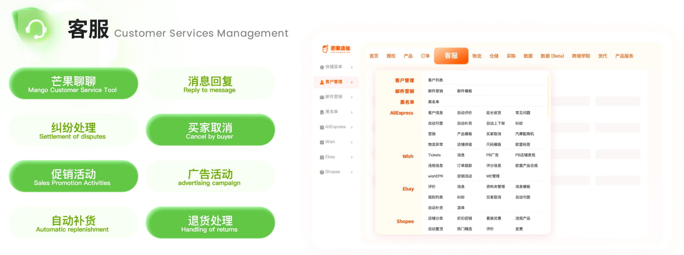Open the 客服 tab in top navigation
684x255 pixels.
click(451, 56)
